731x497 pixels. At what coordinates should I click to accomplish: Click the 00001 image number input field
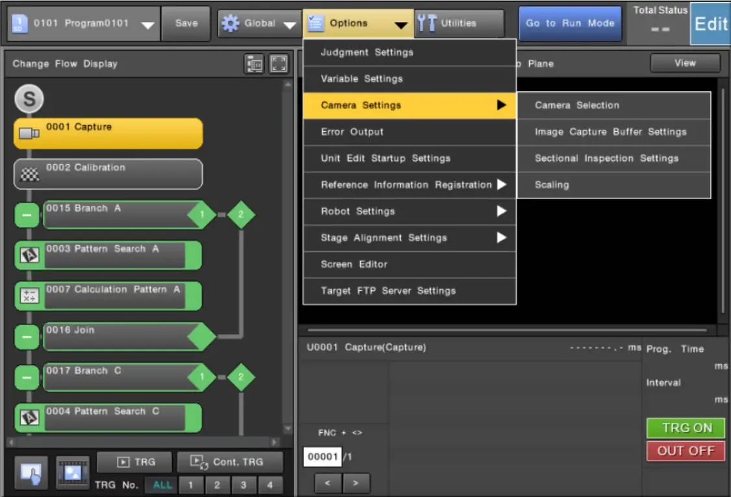pos(322,457)
